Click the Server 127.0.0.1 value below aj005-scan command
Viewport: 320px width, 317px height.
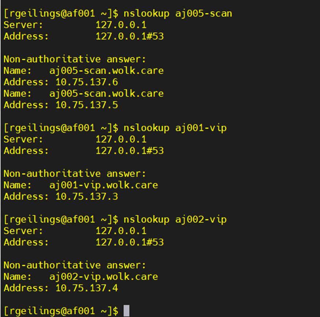(x=121, y=25)
